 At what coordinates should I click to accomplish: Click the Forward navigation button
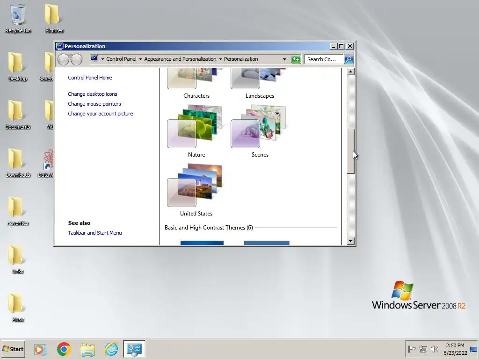(x=76, y=59)
